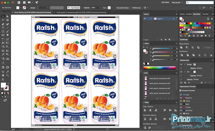The width and height of the screenshot is (215, 131).
Task: Hide the Magenta separation
Action: coord(181,98)
